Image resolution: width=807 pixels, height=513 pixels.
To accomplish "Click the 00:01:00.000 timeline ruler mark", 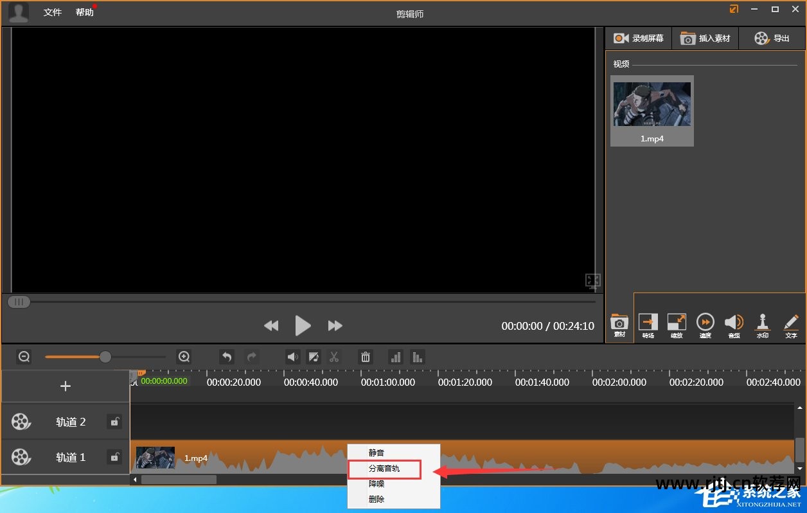I will (388, 382).
